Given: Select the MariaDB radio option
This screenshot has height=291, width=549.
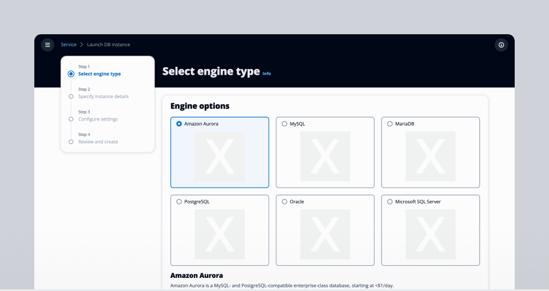Looking at the screenshot, I should [390, 124].
